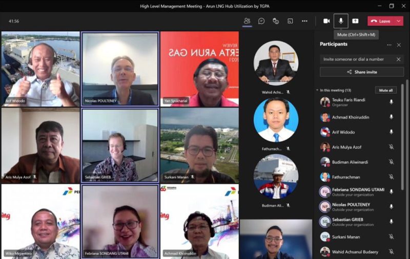The width and height of the screenshot is (410, 259).
Task: Toggle Sebastian GRIEB's microphone icon in list
Action: [x=391, y=222]
